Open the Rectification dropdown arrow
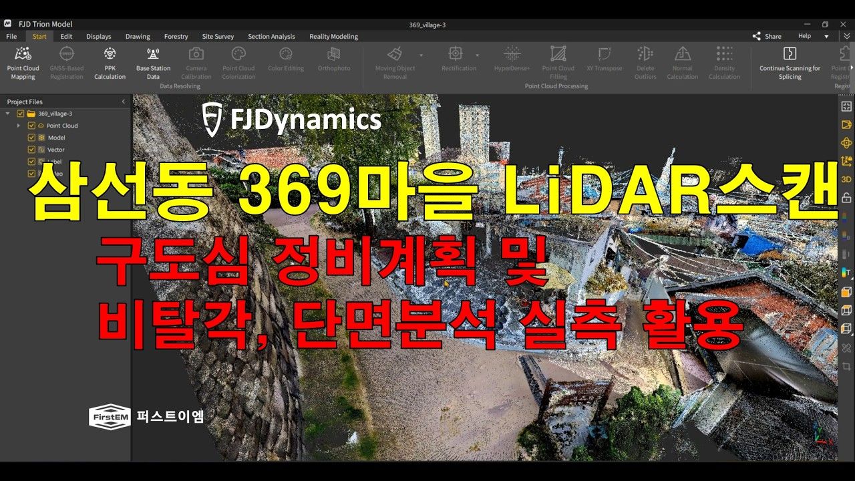This screenshot has width=855, height=481. coord(478,55)
